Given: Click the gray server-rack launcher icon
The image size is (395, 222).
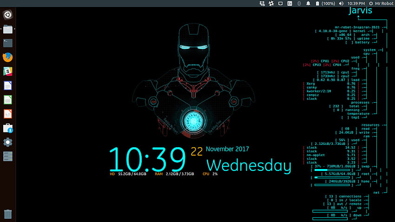Looking at the screenshot, I should pyautogui.click(x=8, y=157).
